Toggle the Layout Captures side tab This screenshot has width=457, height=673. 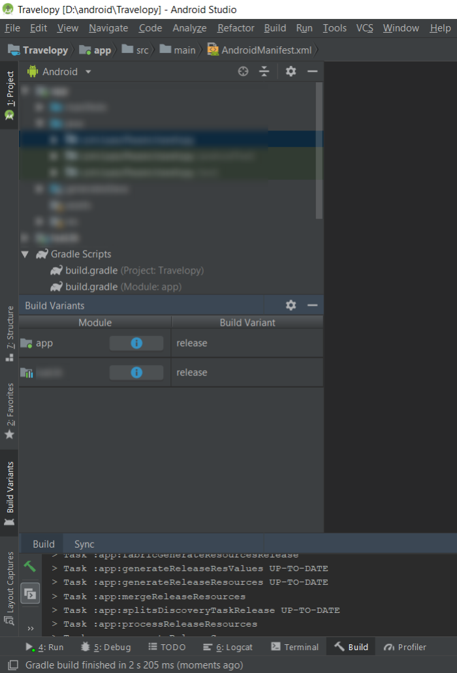click(x=9, y=588)
